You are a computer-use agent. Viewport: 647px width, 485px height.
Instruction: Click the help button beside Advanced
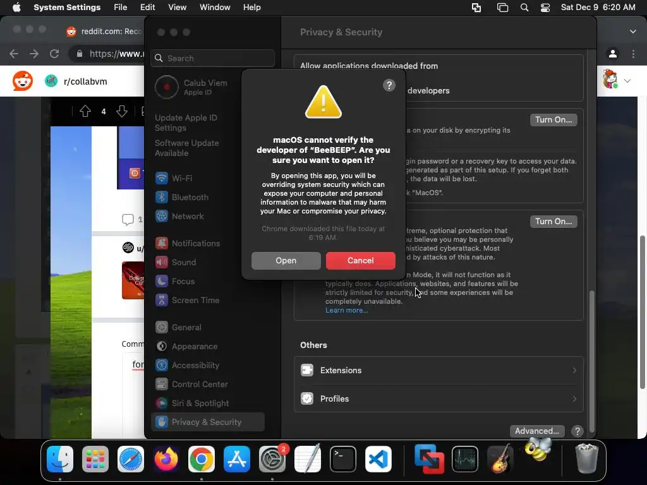577,431
